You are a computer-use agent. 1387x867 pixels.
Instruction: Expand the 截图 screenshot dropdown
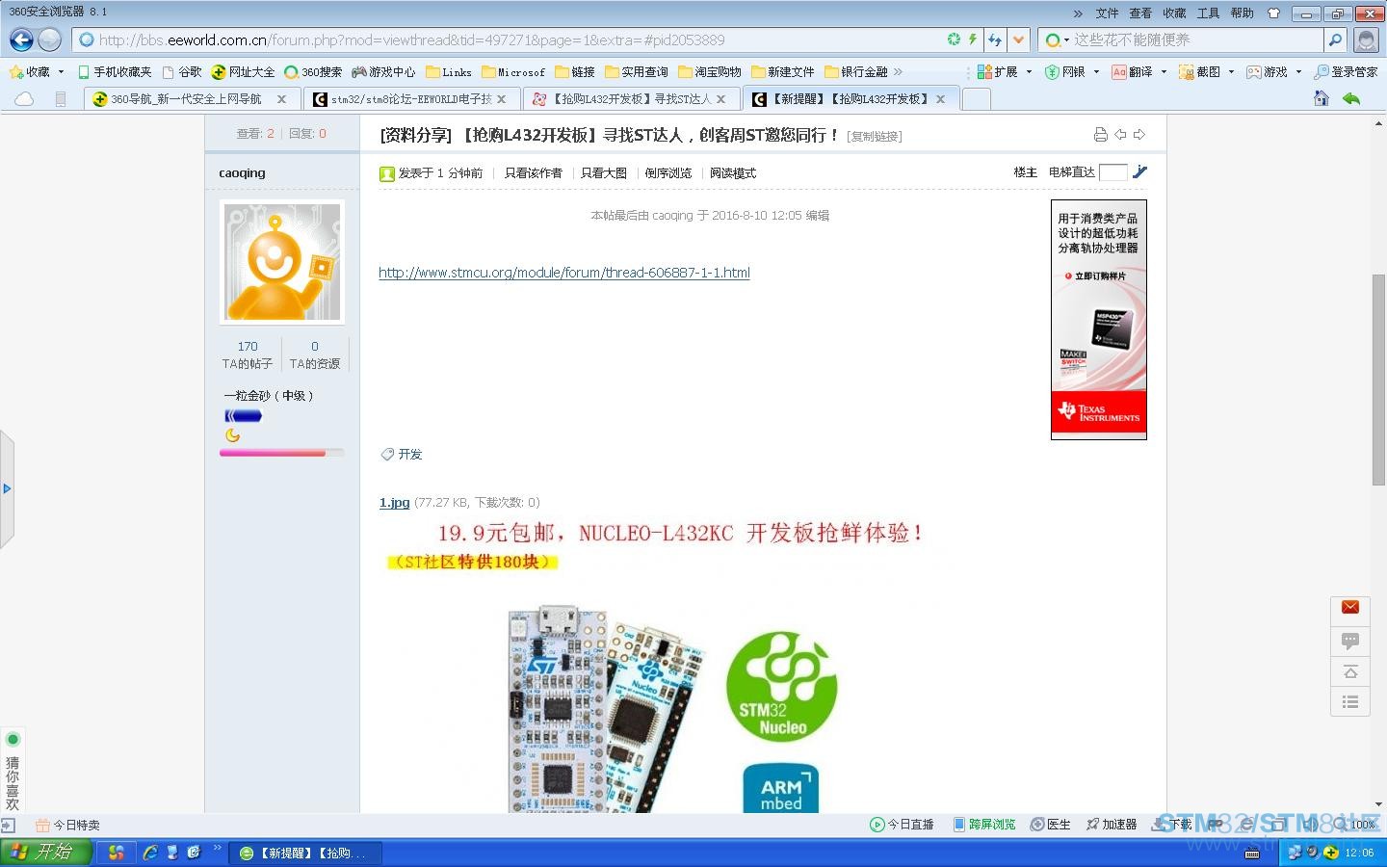coord(1231,72)
